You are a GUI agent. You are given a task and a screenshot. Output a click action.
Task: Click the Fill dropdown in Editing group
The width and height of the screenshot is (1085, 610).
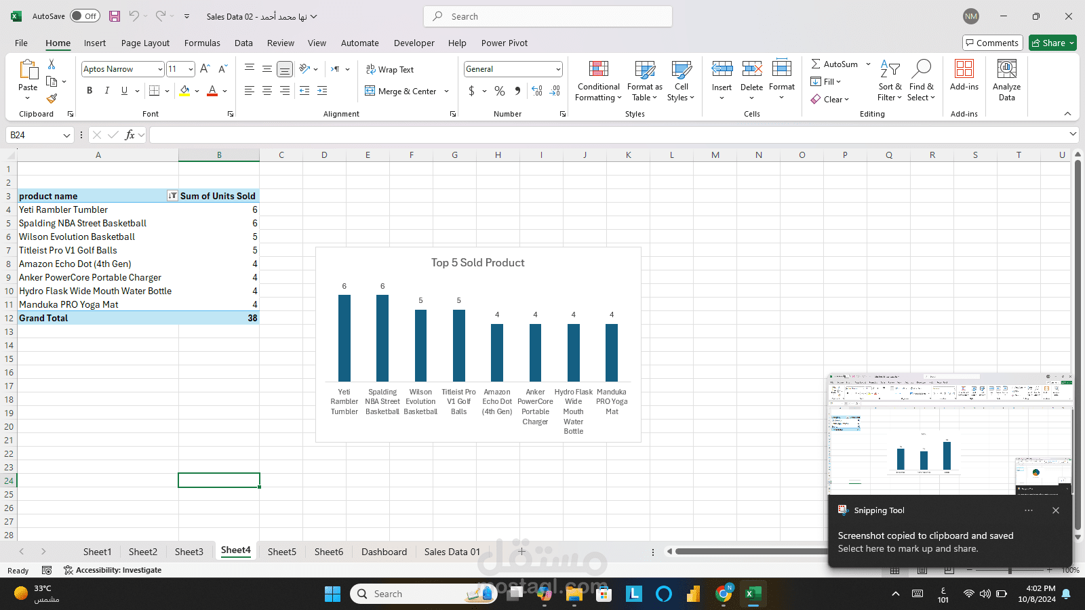click(825, 81)
